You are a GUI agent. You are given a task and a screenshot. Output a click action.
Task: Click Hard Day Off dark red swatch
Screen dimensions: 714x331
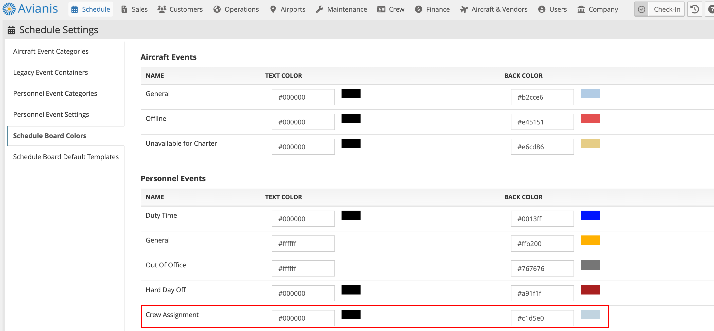click(590, 290)
